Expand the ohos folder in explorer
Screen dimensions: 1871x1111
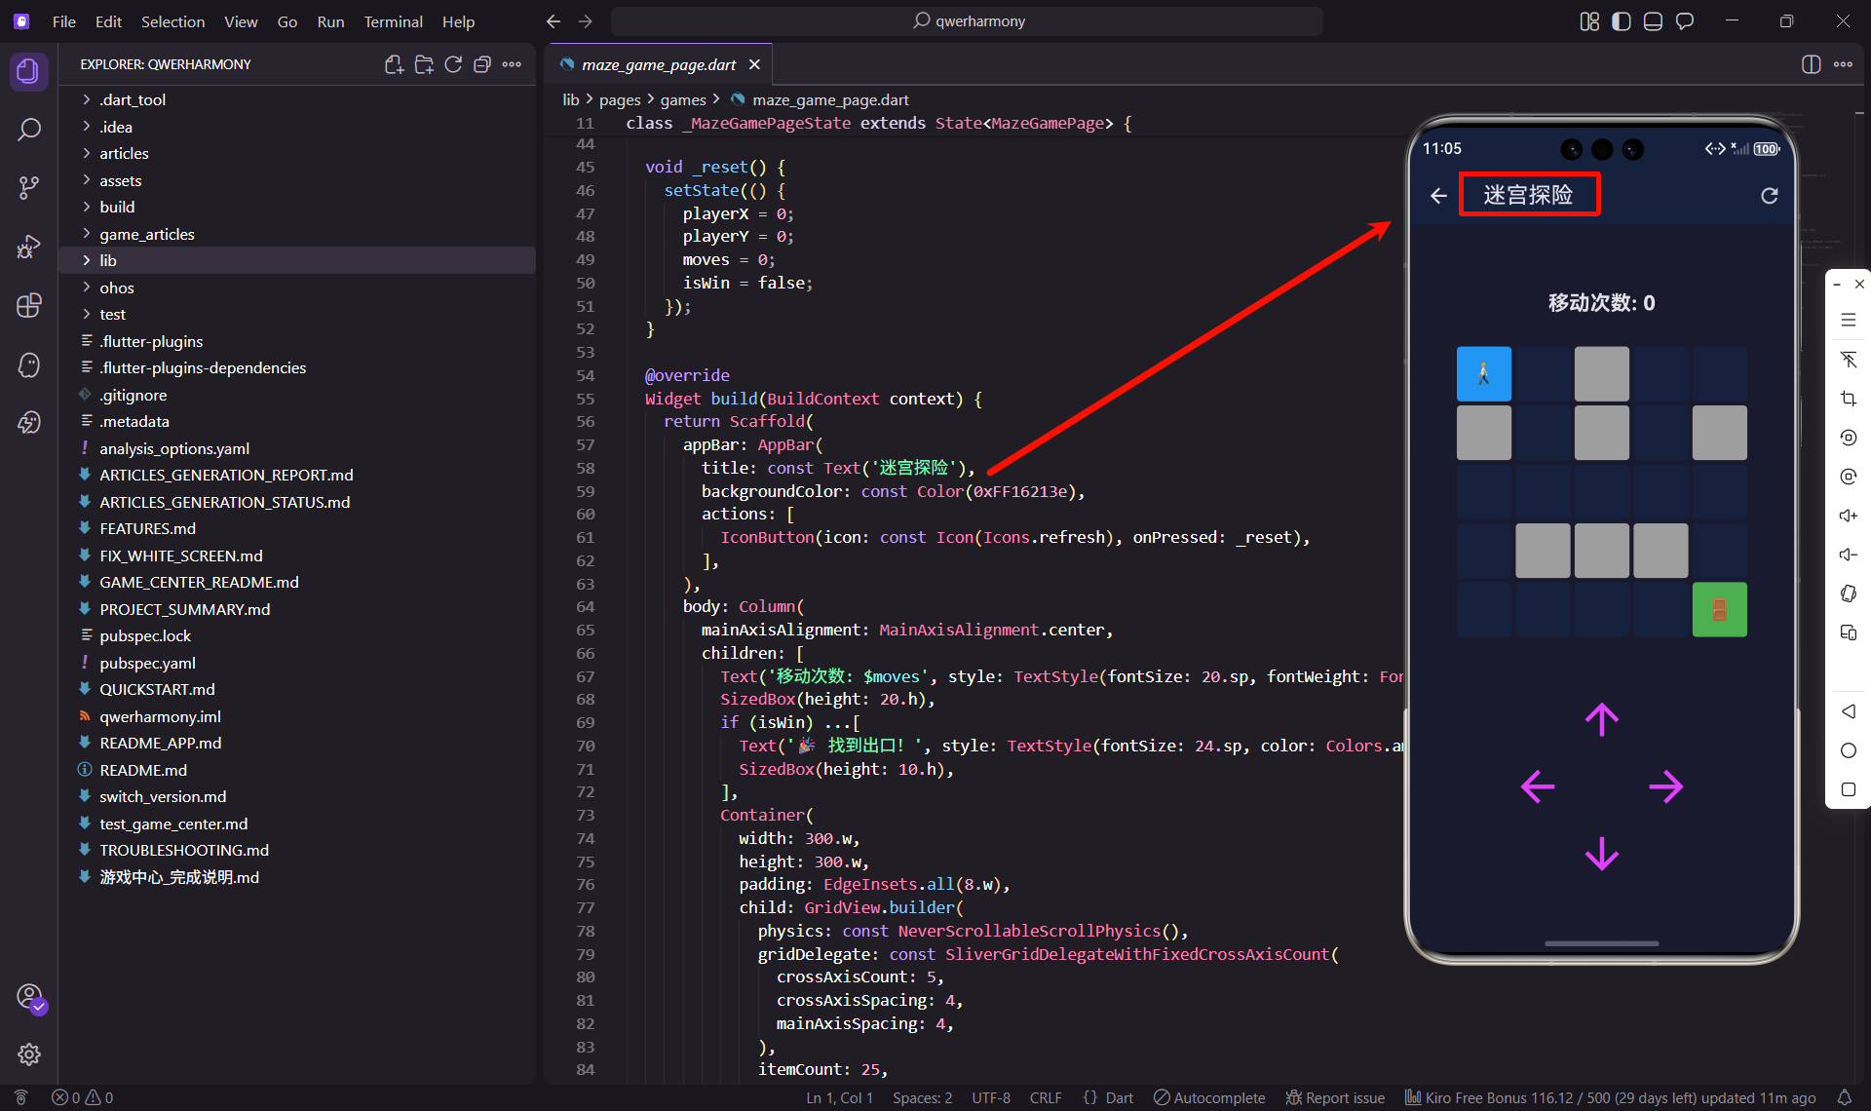point(116,287)
